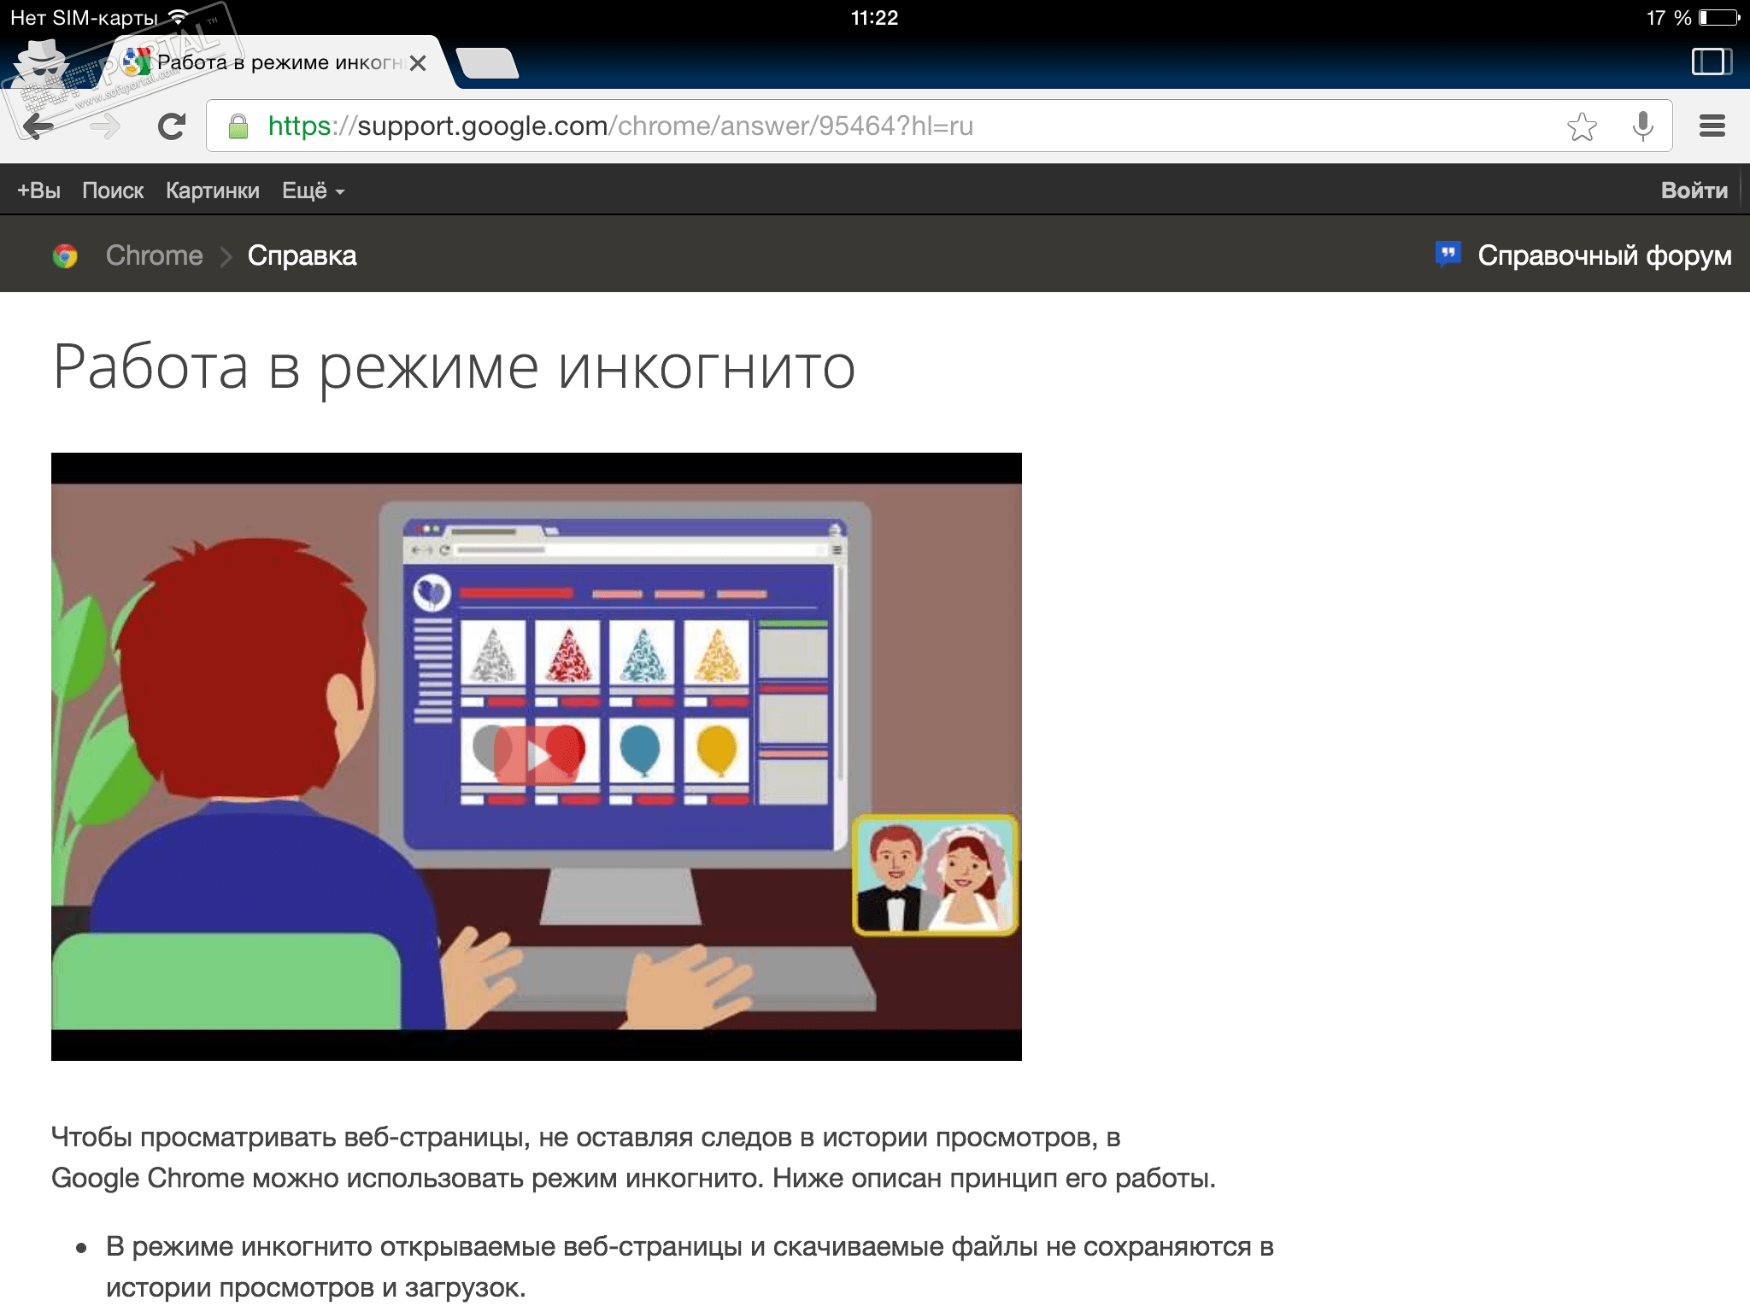The width and height of the screenshot is (1750, 1312).
Task: Go to 'Справочный форум' link
Action: 1603,255
